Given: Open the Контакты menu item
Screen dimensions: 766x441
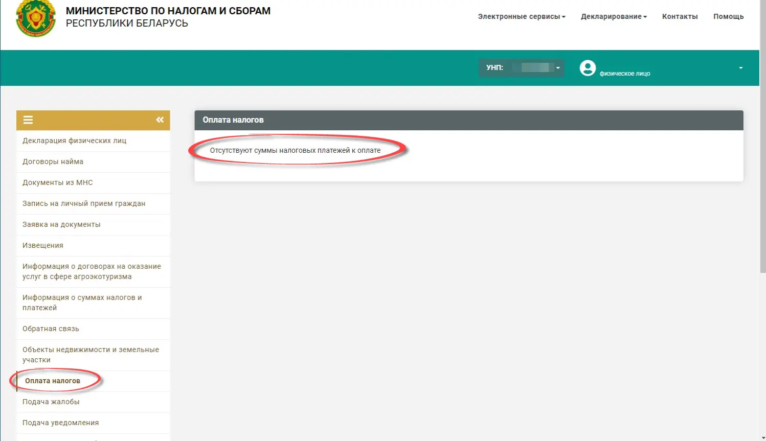Looking at the screenshot, I should click(680, 16).
